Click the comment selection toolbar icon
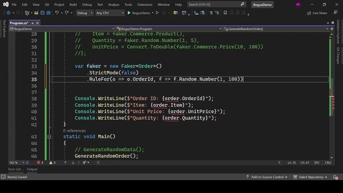Screen dimensions: 343x193 211,13
